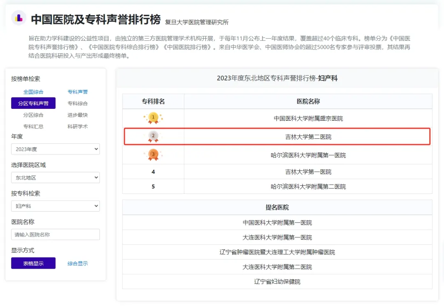Viewport: 444px width, 306px height.
Task: Click 哈尔滨医科大学附属第二医院 row text
Action: pyautogui.click(x=308, y=186)
